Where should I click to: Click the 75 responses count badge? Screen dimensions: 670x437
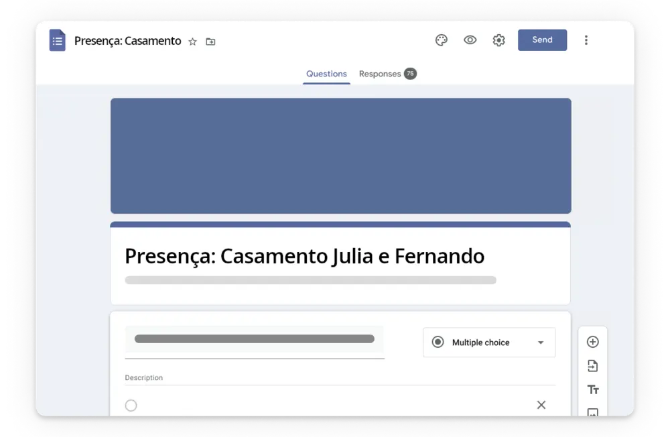pos(410,74)
